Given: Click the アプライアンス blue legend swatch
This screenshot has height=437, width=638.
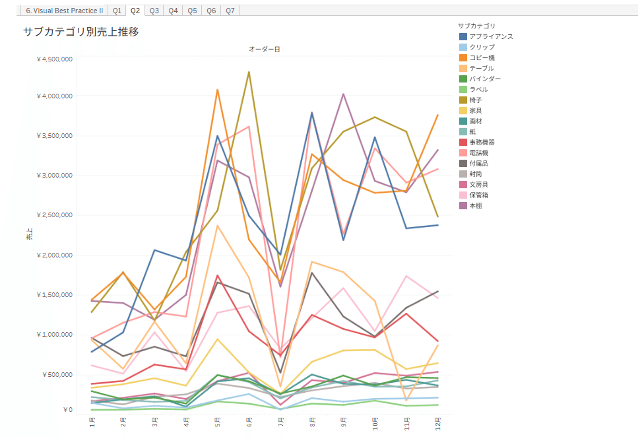Looking at the screenshot, I should [x=463, y=36].
